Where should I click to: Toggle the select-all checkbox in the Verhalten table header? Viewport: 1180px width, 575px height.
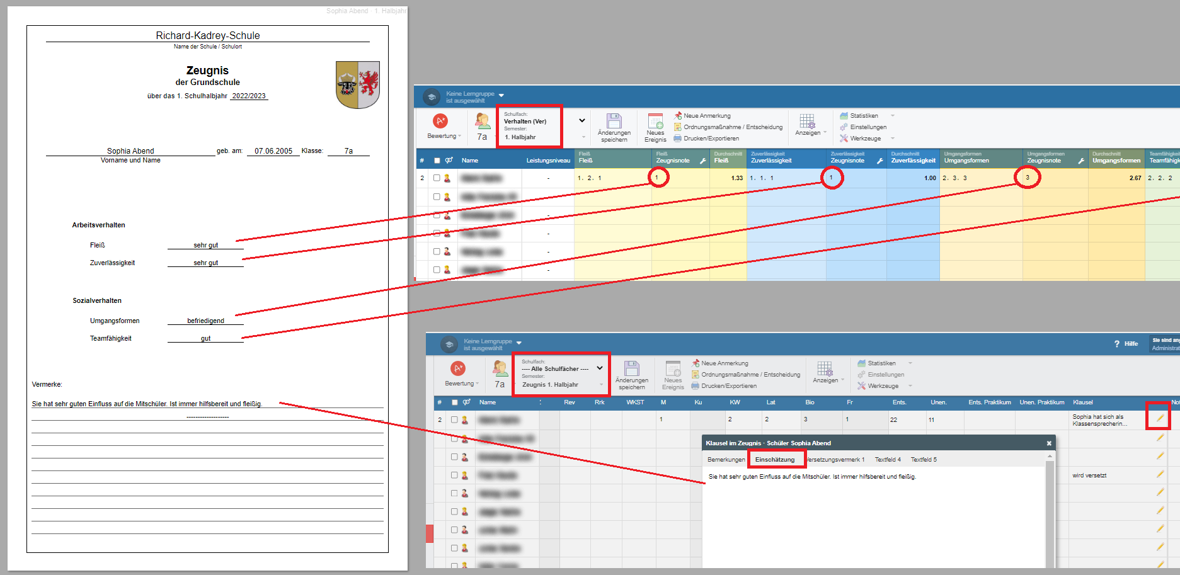click(437, 161)
